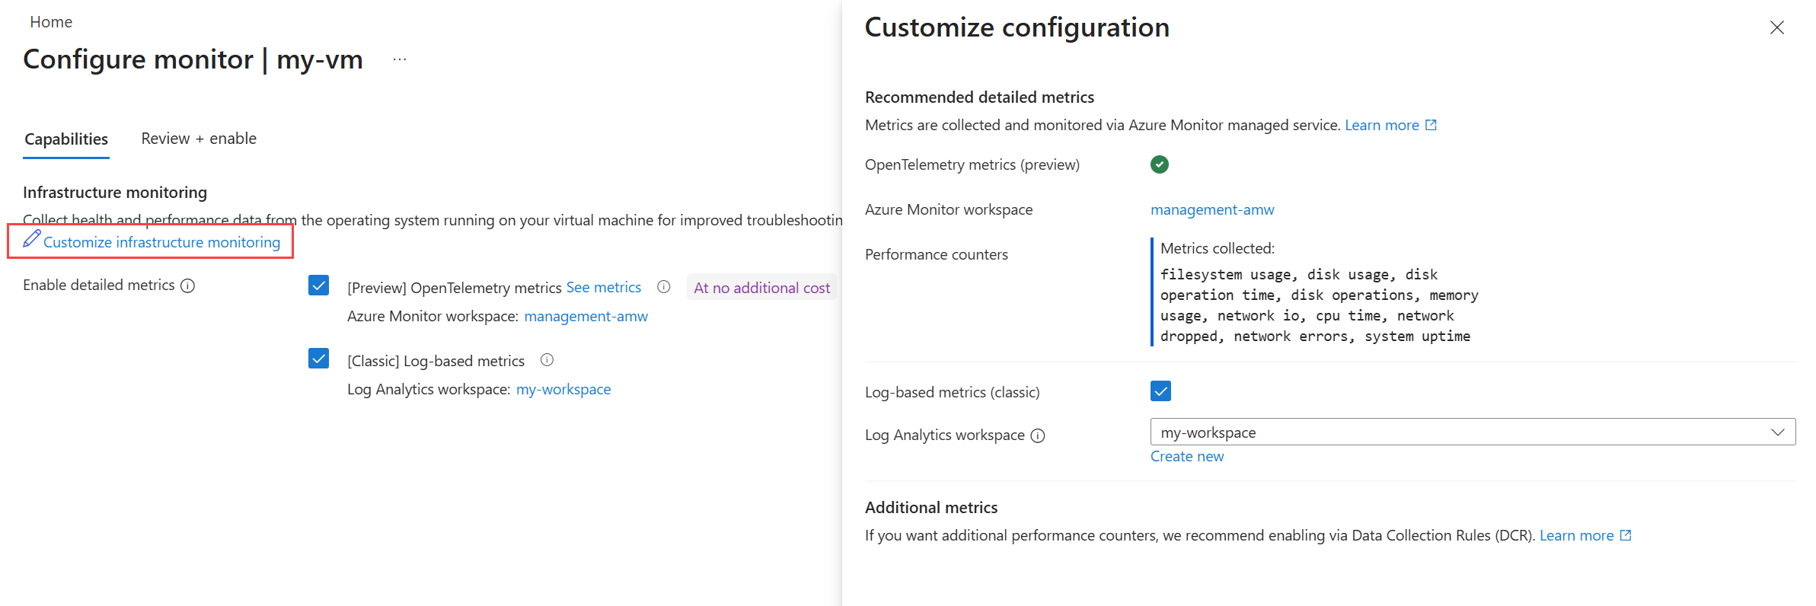Viewport: 1816px width, 606px height.
Task: Click the pencil icon beside Customize infrastructure monitoring
Action: click(31, 239)
